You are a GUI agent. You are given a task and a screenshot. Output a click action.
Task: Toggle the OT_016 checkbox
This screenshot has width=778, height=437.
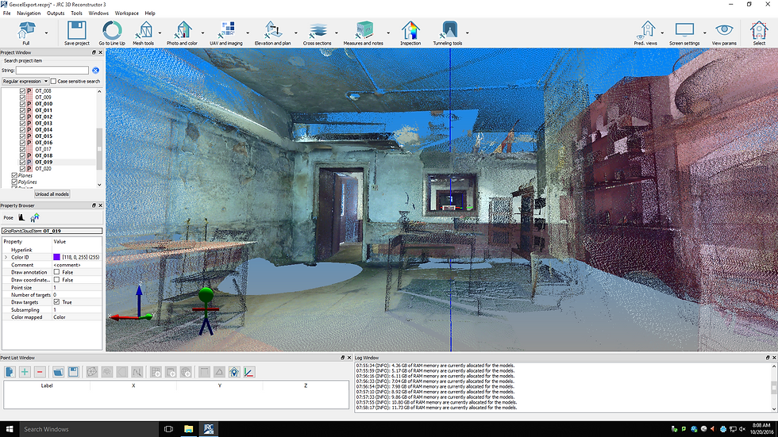22,143
